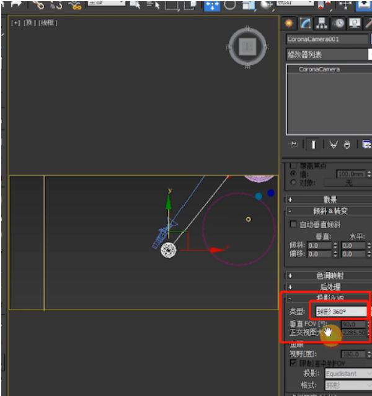Click the 100.0mm focus value field
This screenshot has width=372, height=396.
[x=351, y=174]
